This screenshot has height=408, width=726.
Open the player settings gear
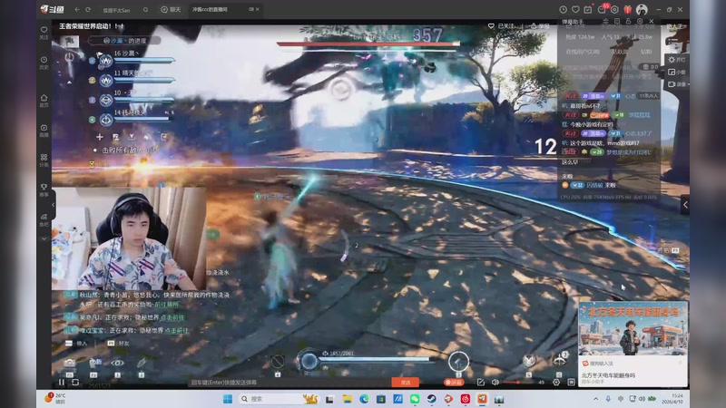pyautogui.click(x=556, y=382)
